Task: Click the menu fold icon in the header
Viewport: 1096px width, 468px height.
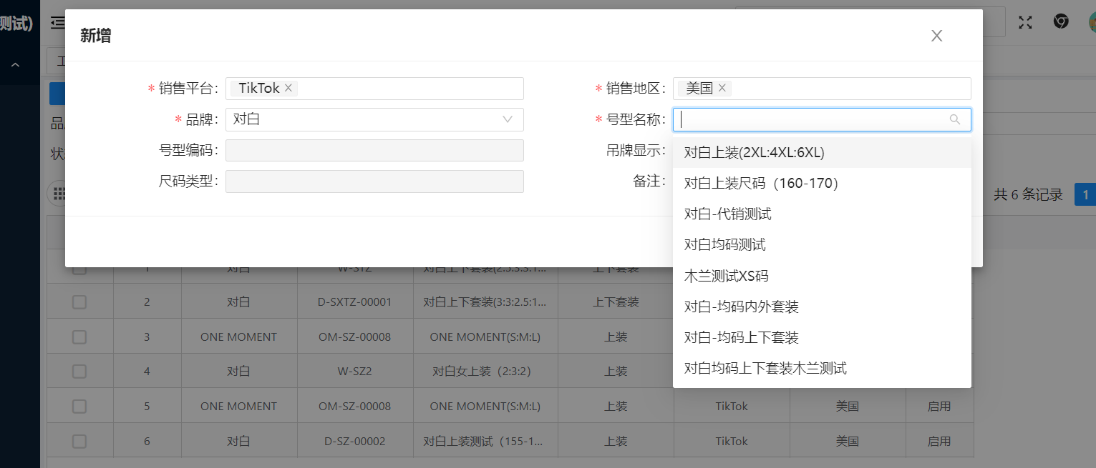Action: (57, 23)
